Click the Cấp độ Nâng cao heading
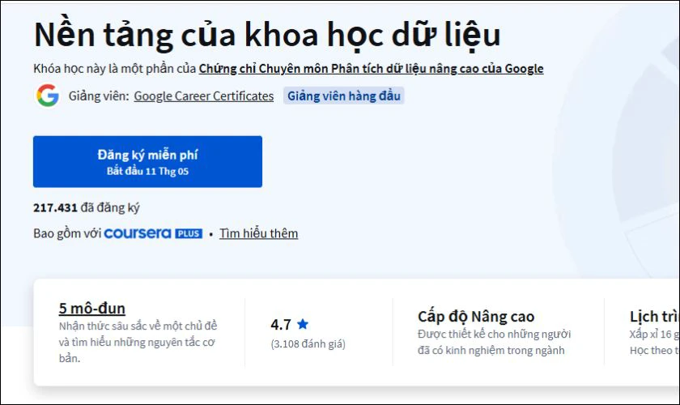Image resolution: width=680 pixels, height=405 pixels. coord(476,317)
